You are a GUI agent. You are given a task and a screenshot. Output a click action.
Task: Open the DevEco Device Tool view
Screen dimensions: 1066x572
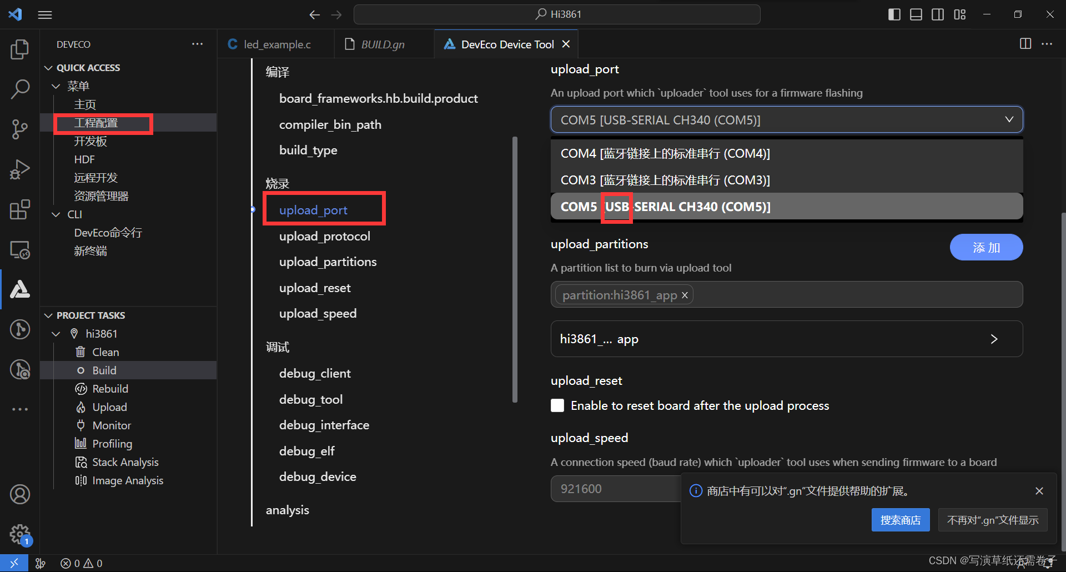tap(20, 289)
